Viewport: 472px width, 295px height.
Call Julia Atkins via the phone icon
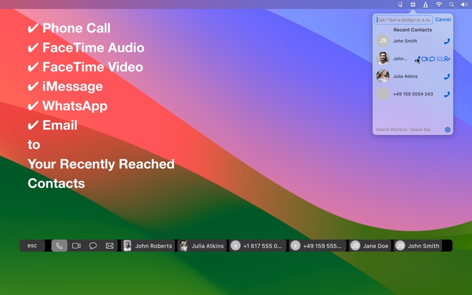coord(447,77)
